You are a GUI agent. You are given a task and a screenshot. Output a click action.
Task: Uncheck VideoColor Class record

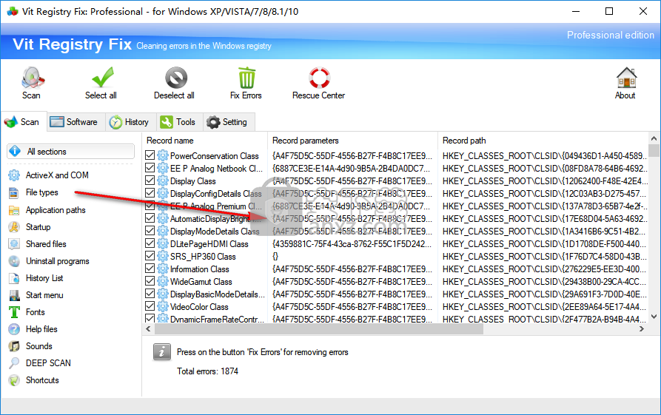(150, 306)
